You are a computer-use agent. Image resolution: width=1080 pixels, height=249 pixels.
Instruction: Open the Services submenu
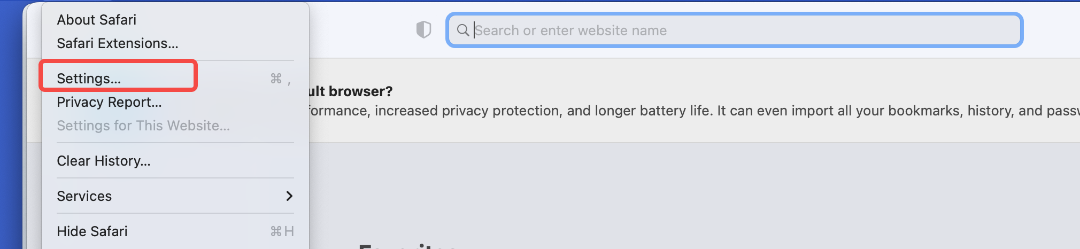pos(84,196)
